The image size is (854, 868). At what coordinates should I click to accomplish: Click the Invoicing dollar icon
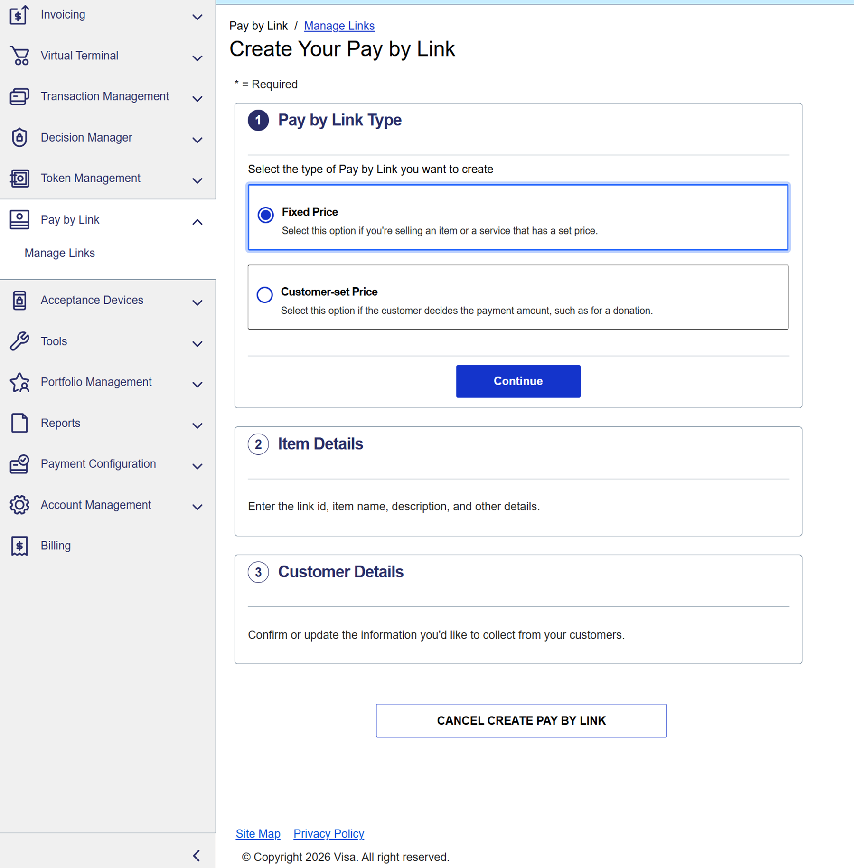pos(19,15)
